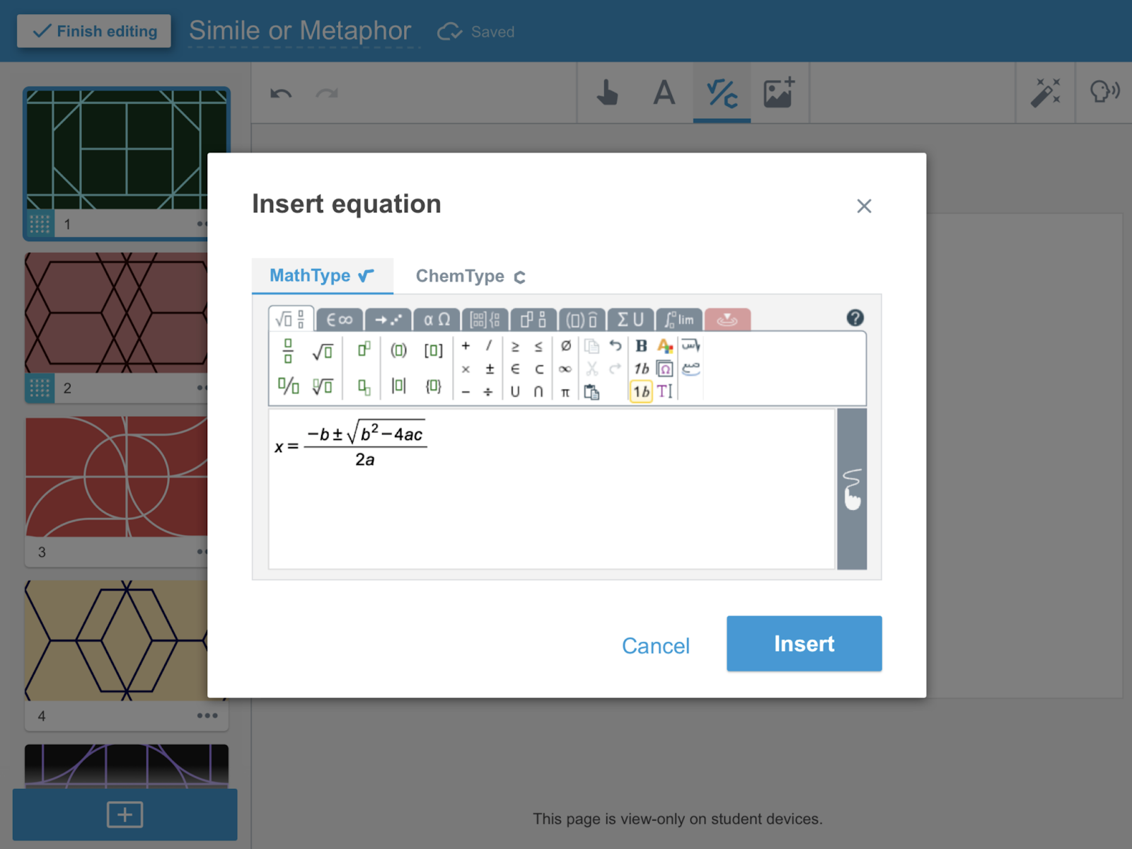Insert the infinity symbol
This screenshot has width=1132, height=849.
tap(565, 369)
